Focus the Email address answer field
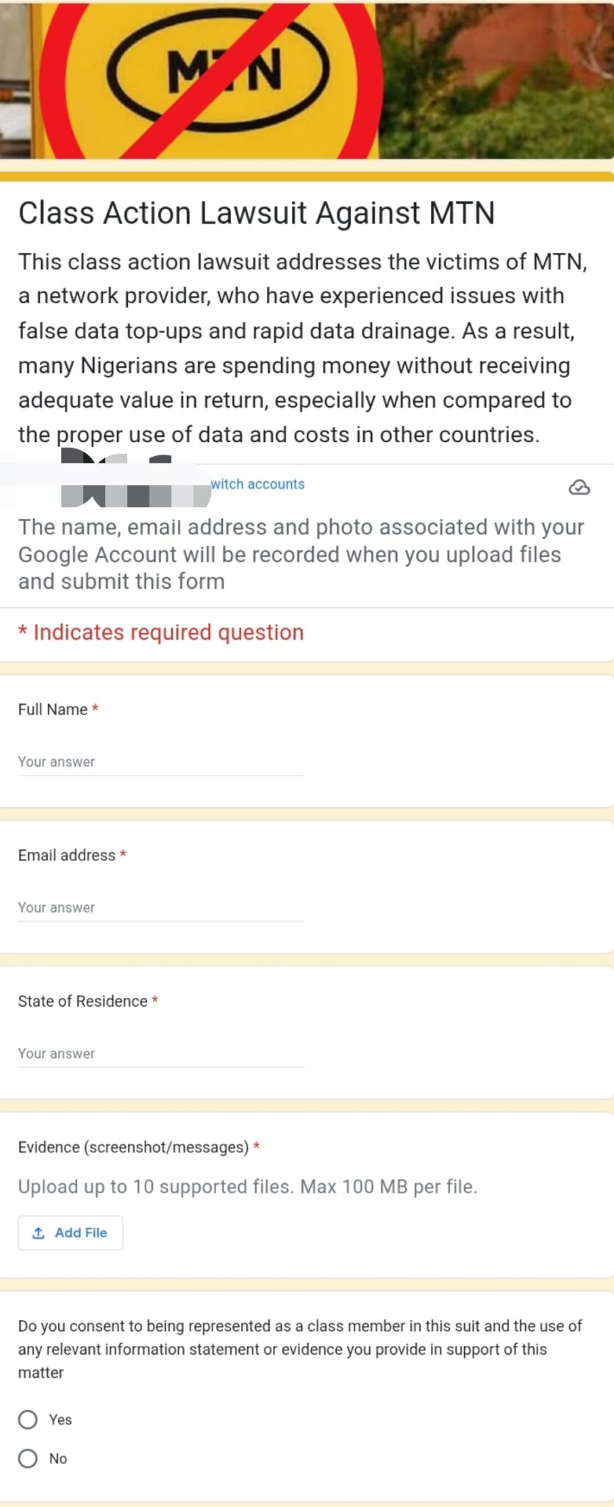Image resolution: width=614 pixels, height=1507 pixels. click(160, 908)
